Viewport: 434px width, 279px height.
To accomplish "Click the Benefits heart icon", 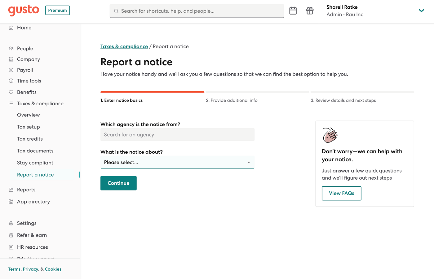I will (11, 92).
